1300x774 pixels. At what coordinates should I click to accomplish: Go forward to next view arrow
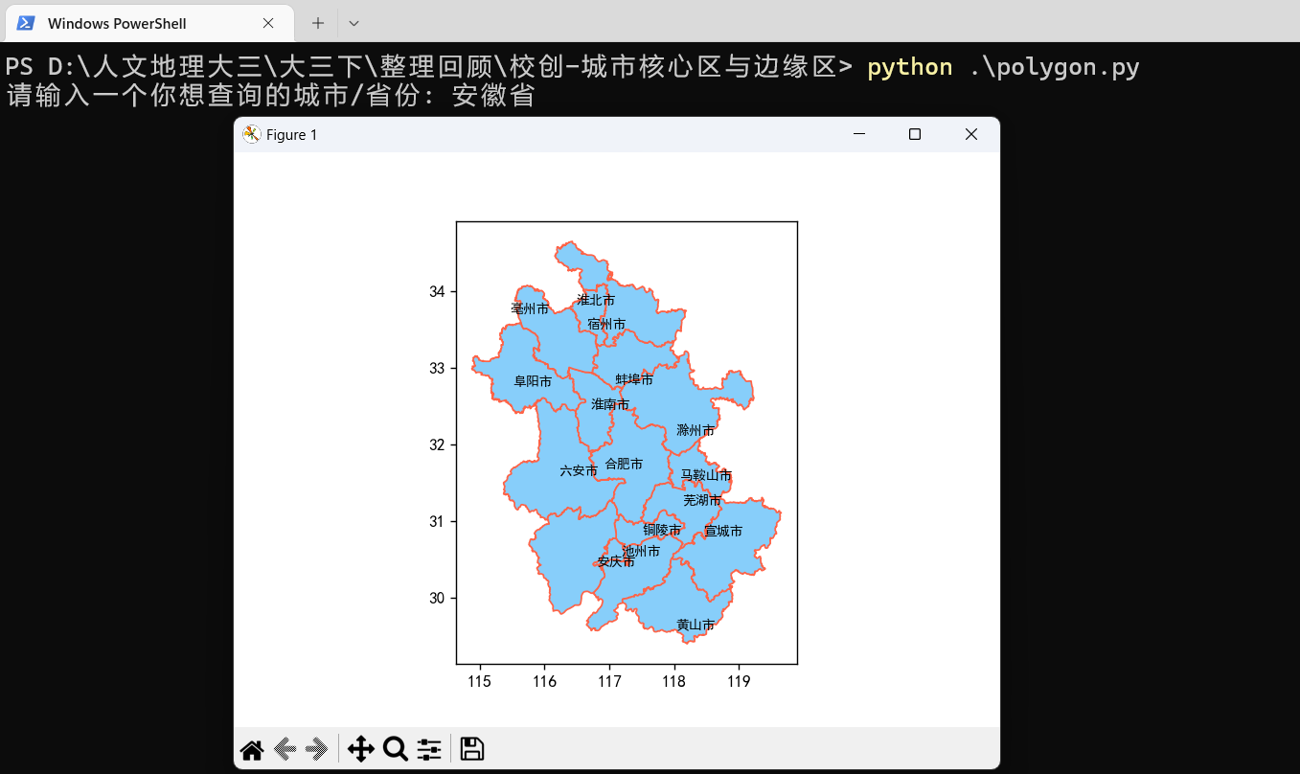coord(316,749)
